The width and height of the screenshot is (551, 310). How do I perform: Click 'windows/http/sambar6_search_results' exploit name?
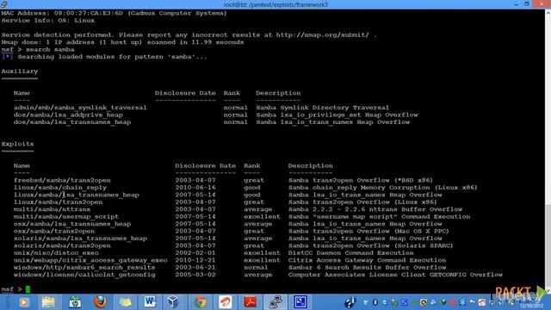coord(84,268)
